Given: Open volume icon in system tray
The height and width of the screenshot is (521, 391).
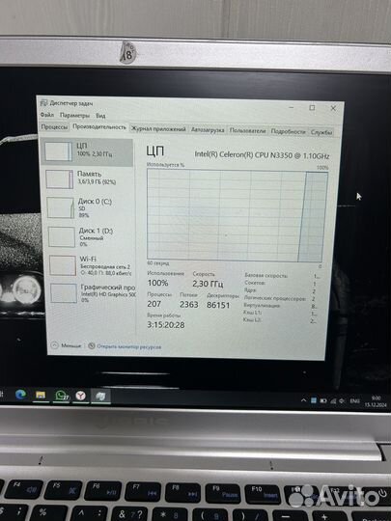Looking at the screenshot, I should (342, 401).
